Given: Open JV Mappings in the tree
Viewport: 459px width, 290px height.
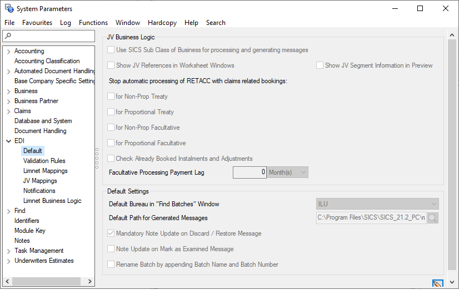Looking at the screenshot, I should [x=40, y=181].
